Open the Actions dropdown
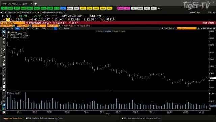This screenshot has width=216, height=122. (60, 23)
